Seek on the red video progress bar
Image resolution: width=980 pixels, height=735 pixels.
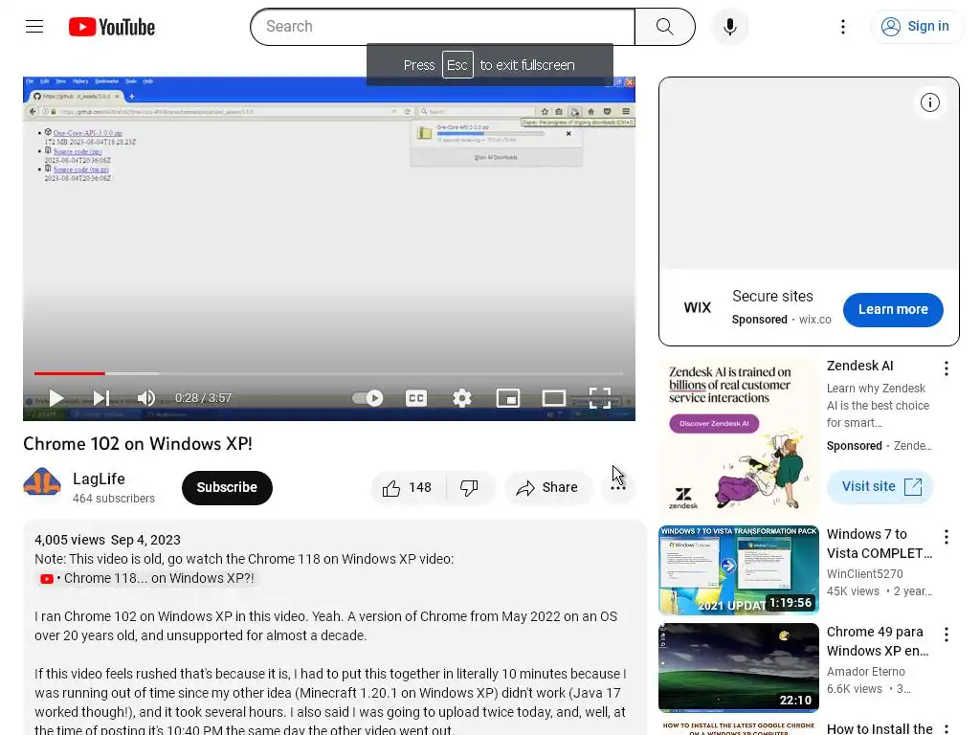coord(329,373)
